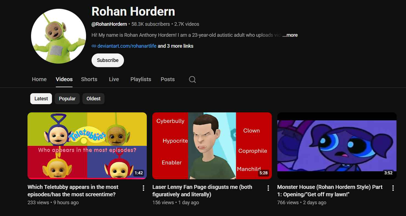Subscribe to Rohan Hordern channel
The width and height of the screenshot is (406, 216).
coord(108,60)
